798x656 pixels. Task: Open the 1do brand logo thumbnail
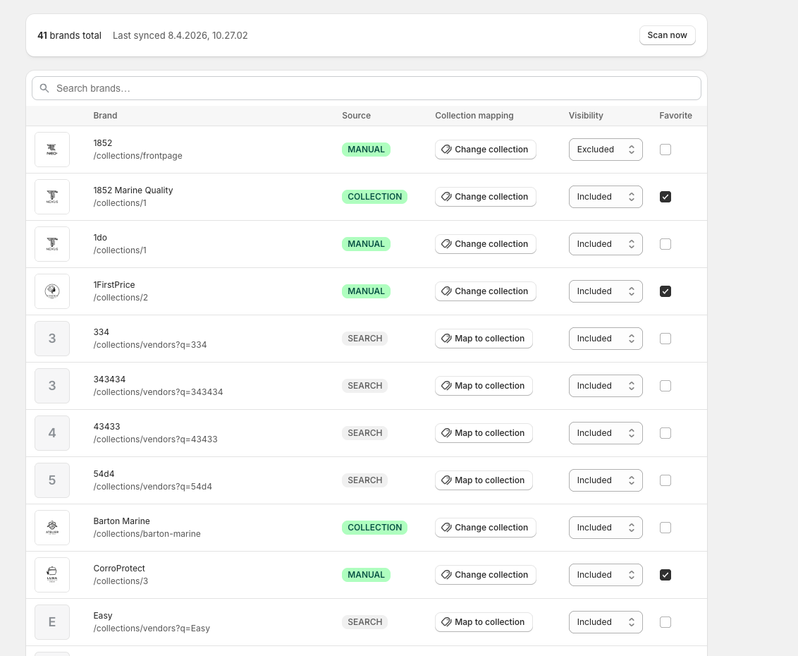[x=52, y=244]
